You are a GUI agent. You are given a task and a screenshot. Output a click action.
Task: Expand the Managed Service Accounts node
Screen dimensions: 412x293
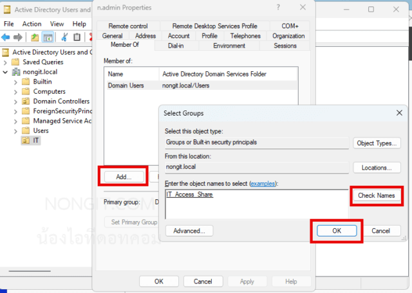(15, 121)
